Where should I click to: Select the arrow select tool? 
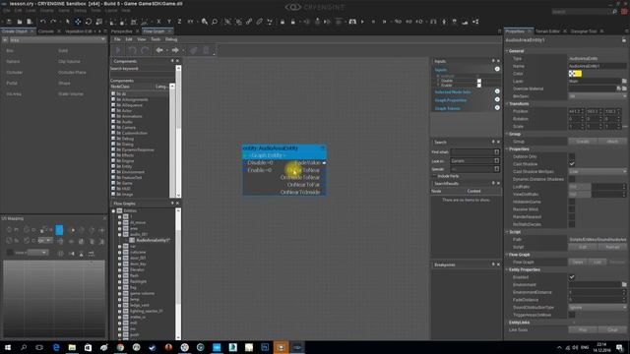point(68,22)
